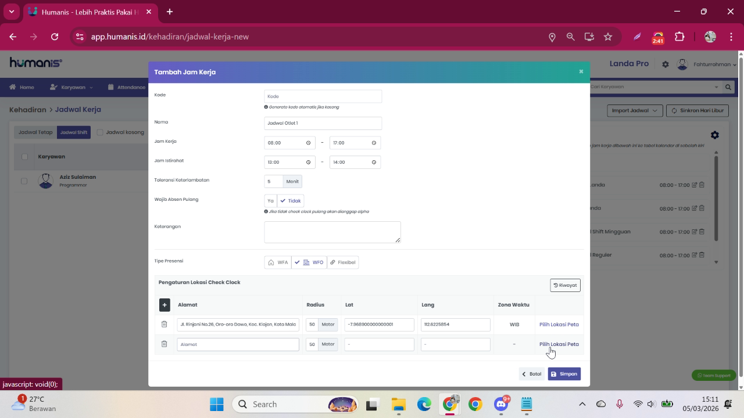Expand the Import Jadwal dropdown
The height and width of the screenshot is (418, 744).
pos(635,110)
